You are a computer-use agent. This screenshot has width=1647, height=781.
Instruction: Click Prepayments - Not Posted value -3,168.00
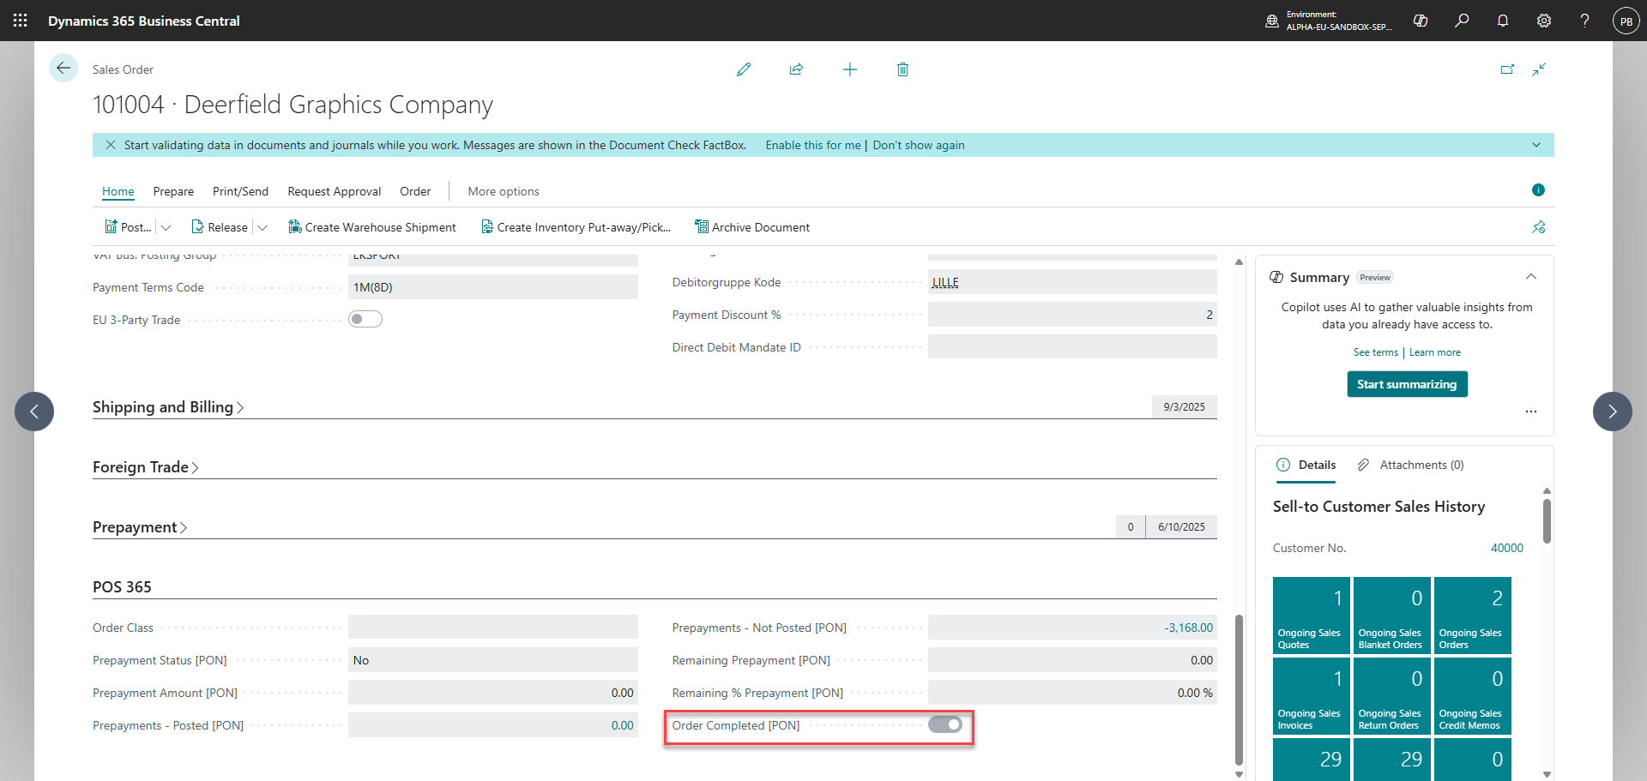point(1188,628)
